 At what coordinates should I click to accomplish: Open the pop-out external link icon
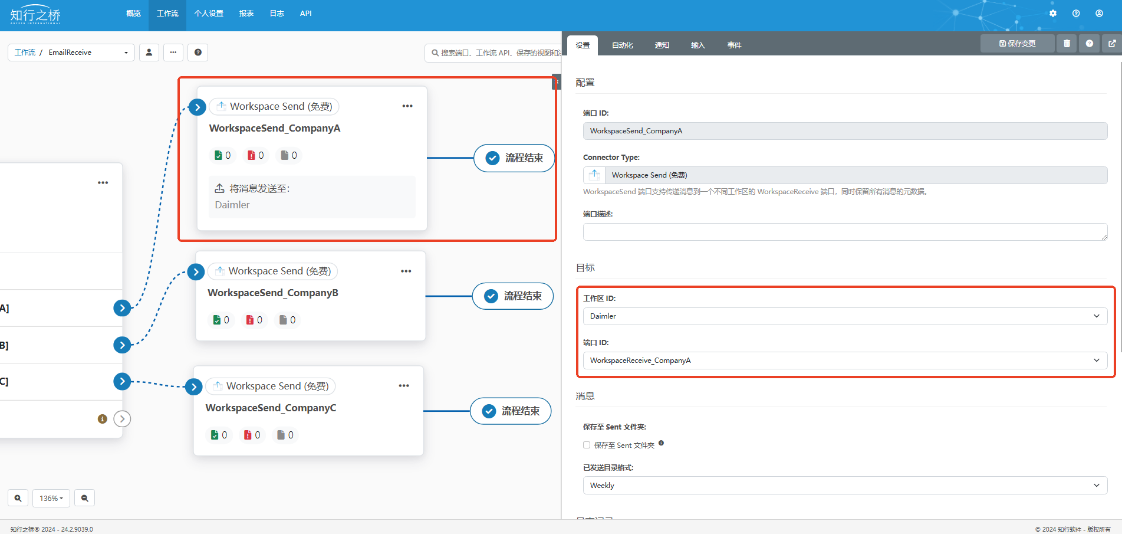pos(1112,44)
